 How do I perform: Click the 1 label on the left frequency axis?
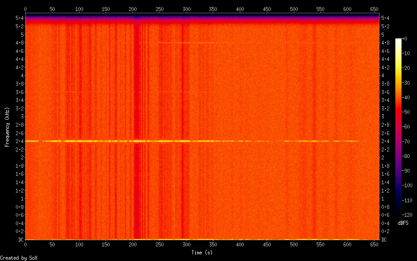pos(22,199)
